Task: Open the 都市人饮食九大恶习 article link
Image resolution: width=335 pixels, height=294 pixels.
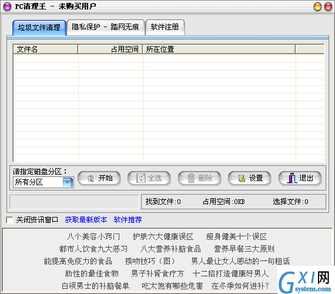Action: 93,249
